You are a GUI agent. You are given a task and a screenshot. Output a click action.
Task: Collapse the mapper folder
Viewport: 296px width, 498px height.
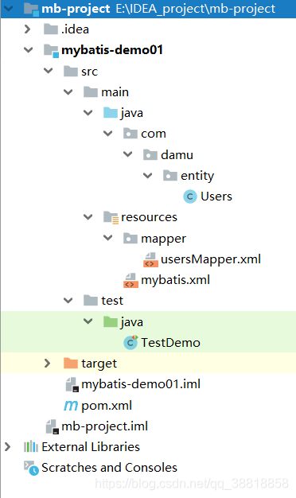108,238
